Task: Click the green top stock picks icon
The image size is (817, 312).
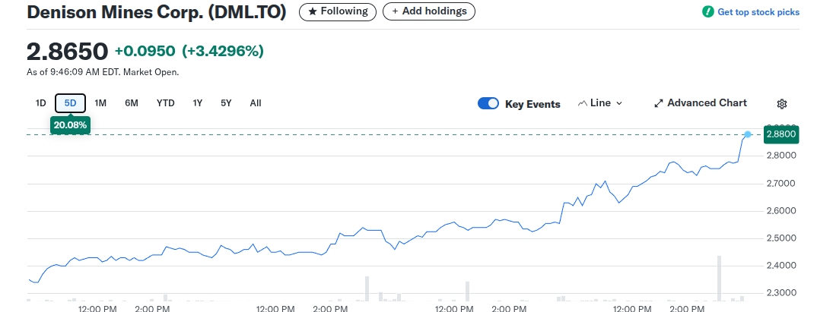Action: tap(707, 11)
